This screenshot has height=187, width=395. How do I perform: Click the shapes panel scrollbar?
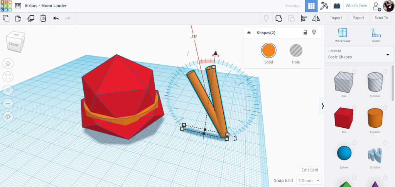(x=392, y=83)
